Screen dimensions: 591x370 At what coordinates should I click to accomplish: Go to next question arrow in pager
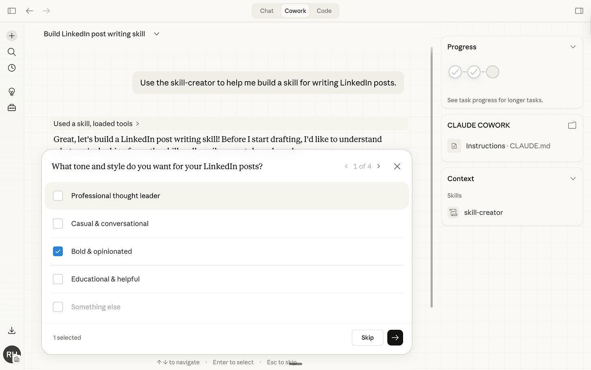click(378, 167)
